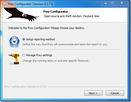Click the 'Setup reporting method' label
The image size is (131, 102).
pyautogui.click(x=40, y=39)
